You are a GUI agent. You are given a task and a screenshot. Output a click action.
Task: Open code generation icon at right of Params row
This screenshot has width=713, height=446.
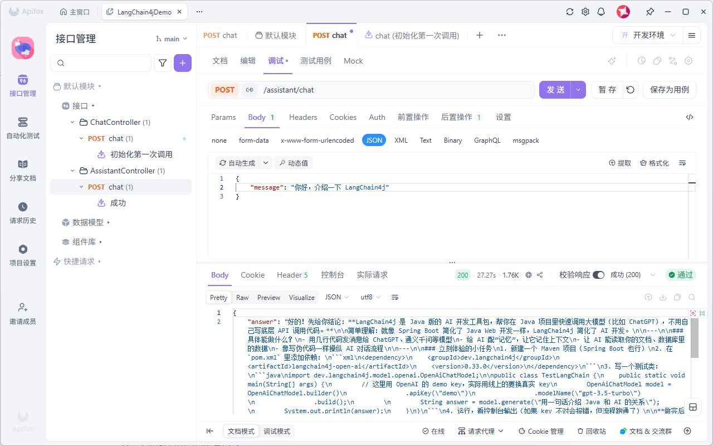(690, 117)
